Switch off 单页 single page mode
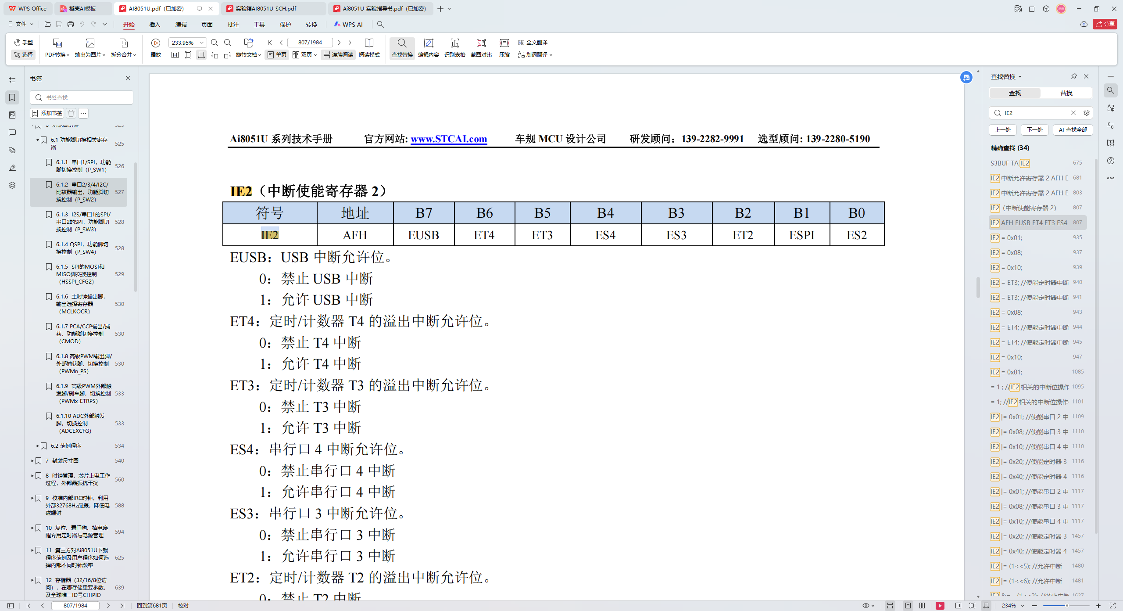This screenshot has height=611, width=1123. 276,55
